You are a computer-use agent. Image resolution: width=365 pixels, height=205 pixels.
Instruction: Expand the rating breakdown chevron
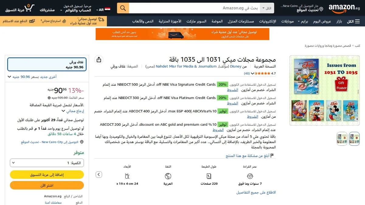pyautogui.click(x=252, y=73)
